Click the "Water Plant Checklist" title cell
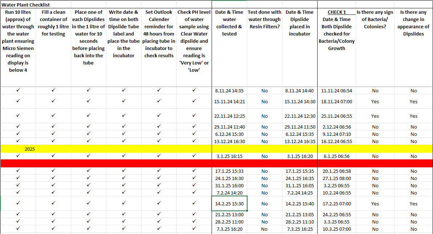The height and width of the screenshot is (234, 433). click(25, 5)
